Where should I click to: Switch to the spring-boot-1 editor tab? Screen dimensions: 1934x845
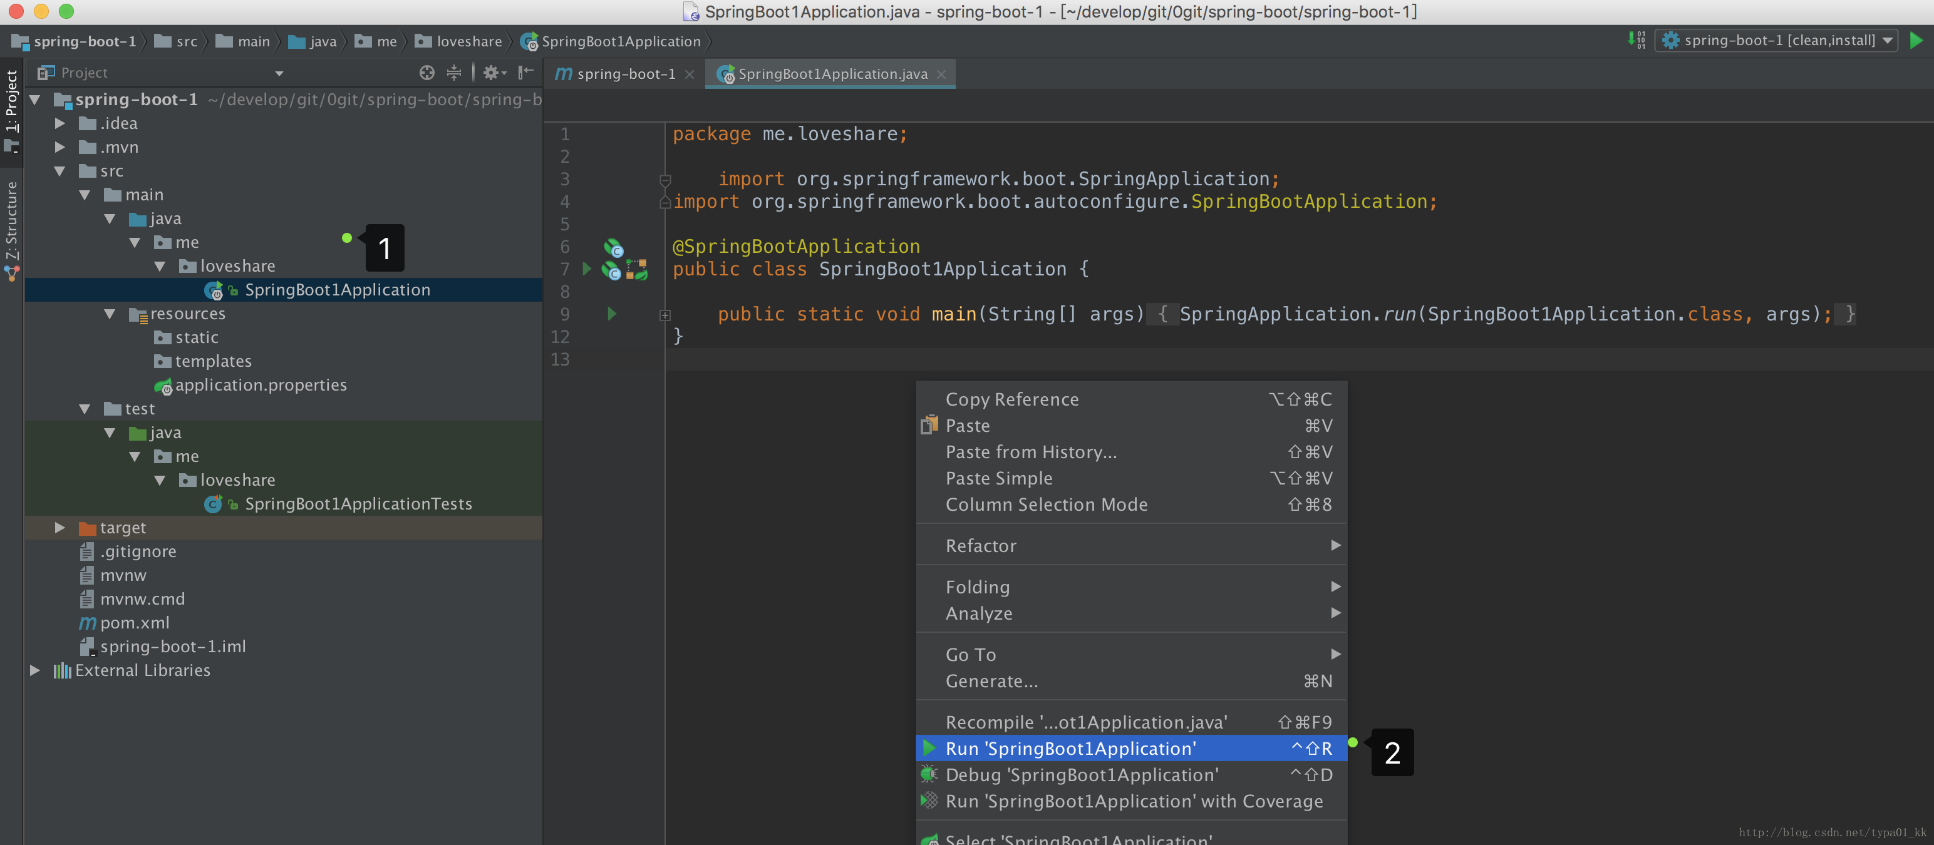pos(624,74)
